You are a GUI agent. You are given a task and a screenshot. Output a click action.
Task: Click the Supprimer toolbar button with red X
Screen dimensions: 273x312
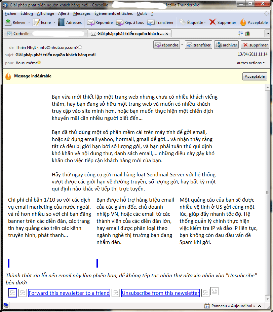click(223, 23)
